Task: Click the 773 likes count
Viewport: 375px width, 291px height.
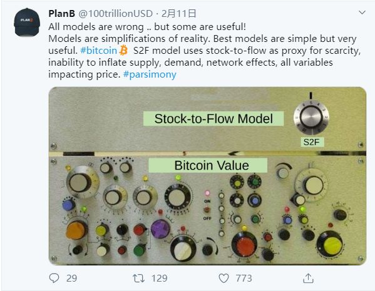Action: tap(244, 278)
